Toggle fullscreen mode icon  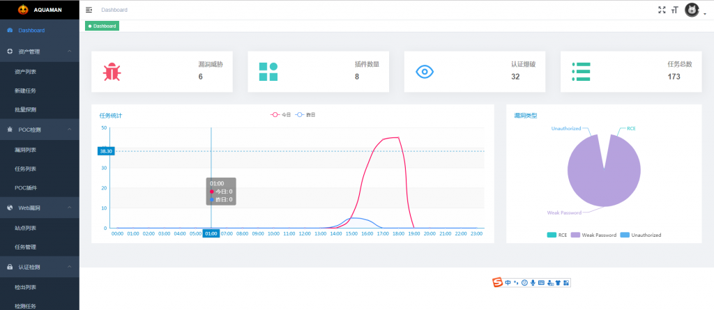[x=662, y=10]
